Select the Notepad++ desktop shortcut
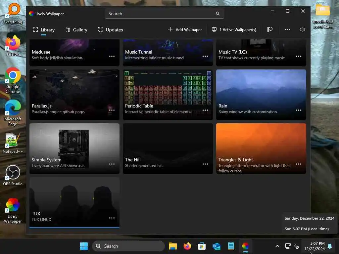 point(13,143)
